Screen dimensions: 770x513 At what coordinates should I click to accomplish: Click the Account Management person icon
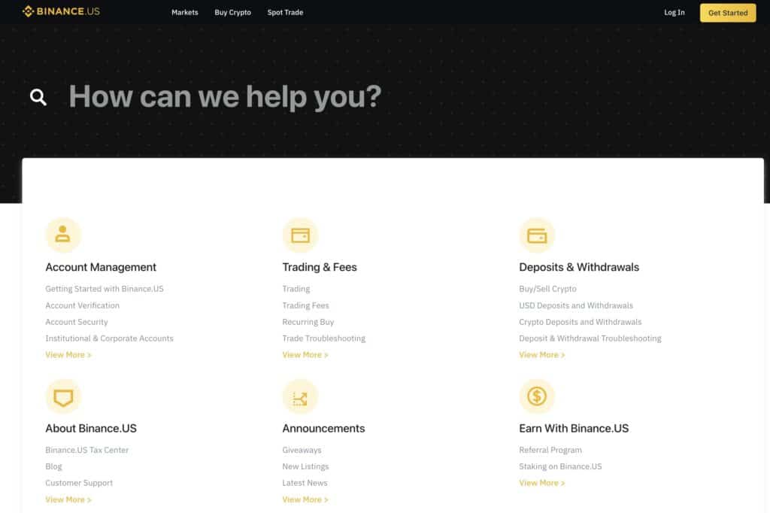(x=63, y=235)
